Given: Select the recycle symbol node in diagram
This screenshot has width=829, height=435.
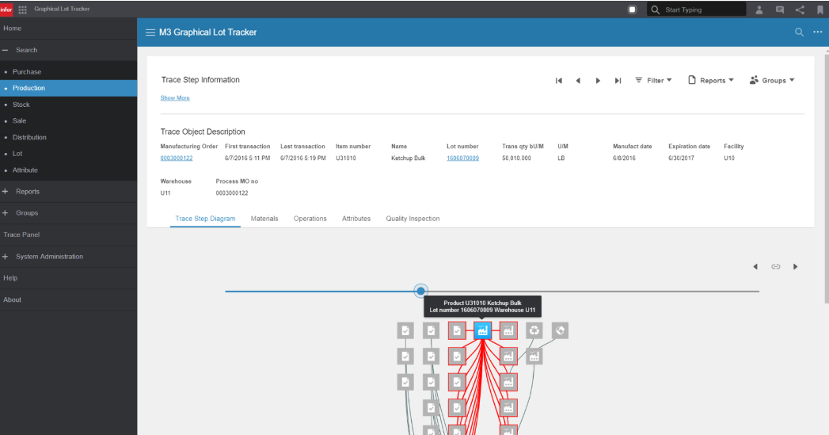Looking at the screenshot, I should pyautogui.click(x=534, y=330).
